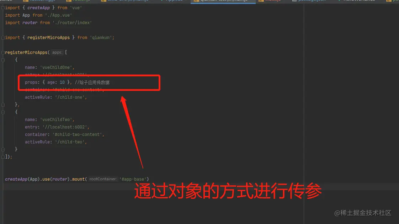Click the //给子应用传数据 comment

92,82
